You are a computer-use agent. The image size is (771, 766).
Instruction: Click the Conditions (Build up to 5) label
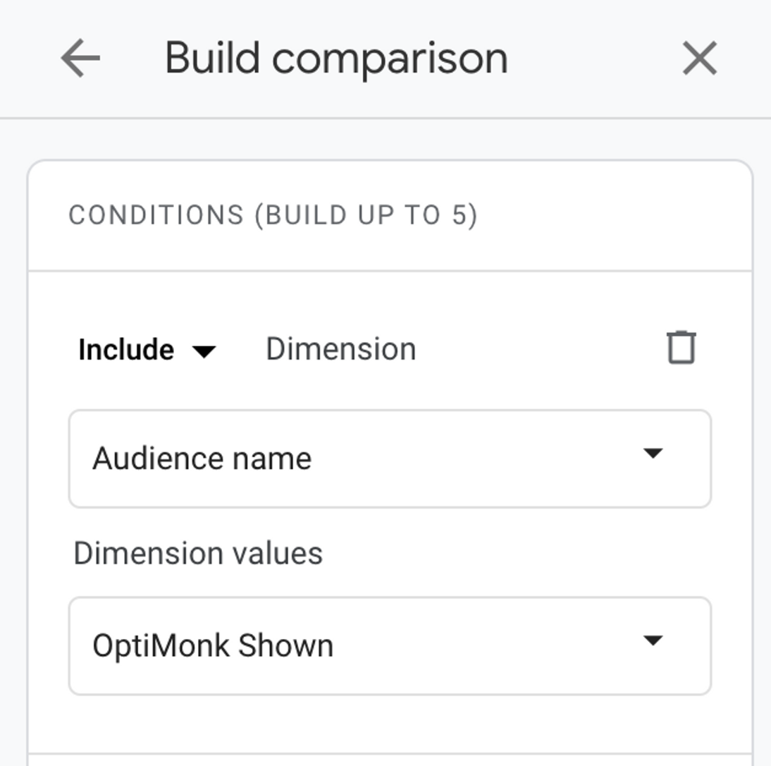[273, 216]
